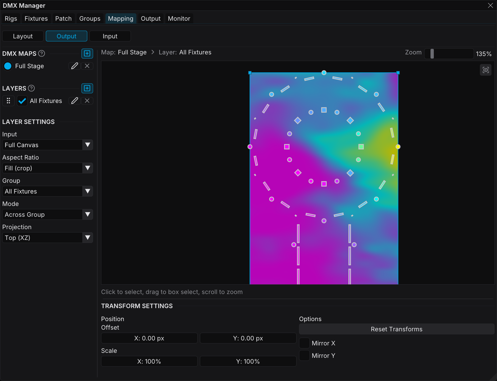Open the Projection dropdown showing Top (XZ)
Image resolution: width=497 pixels, height=381 pixels.
(47, 238)
